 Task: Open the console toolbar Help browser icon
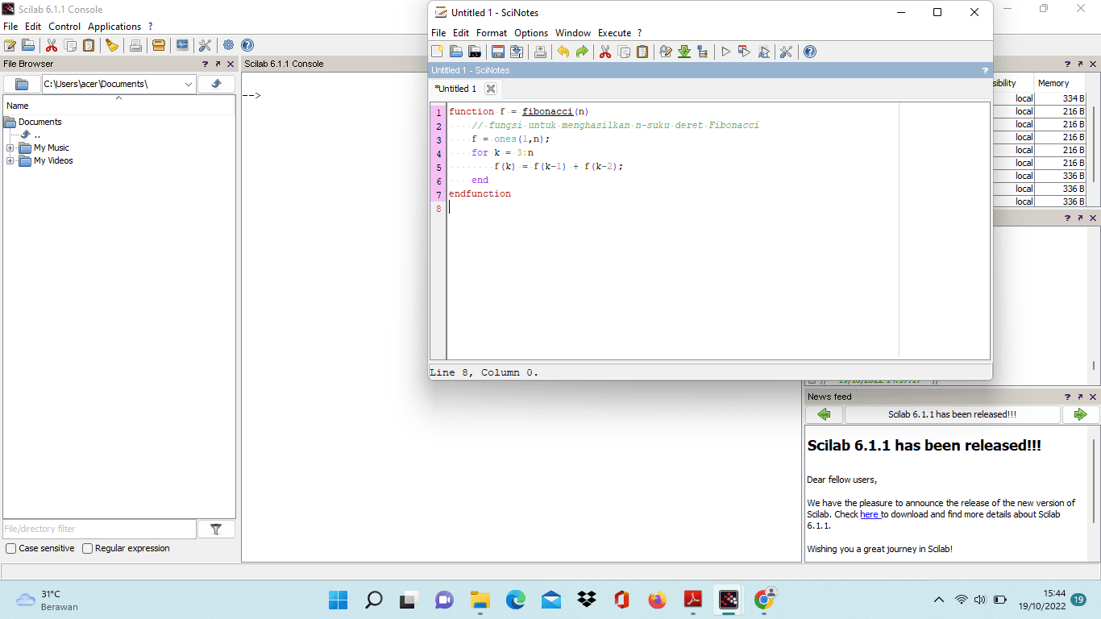pos(247,46)
